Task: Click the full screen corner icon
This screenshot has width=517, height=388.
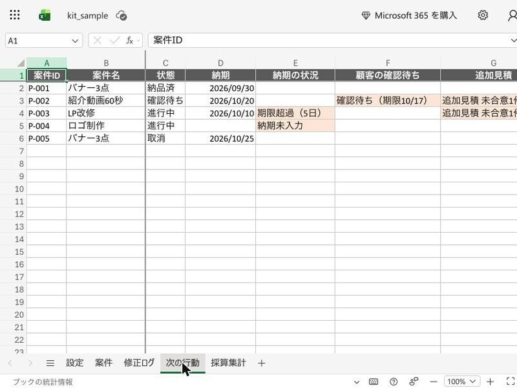Action: (510, 382)
